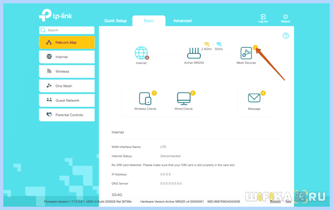The width and height of the screenshot is (333, 210).
Task: Open Network Map in the sidebar
Action: (67, 43)
